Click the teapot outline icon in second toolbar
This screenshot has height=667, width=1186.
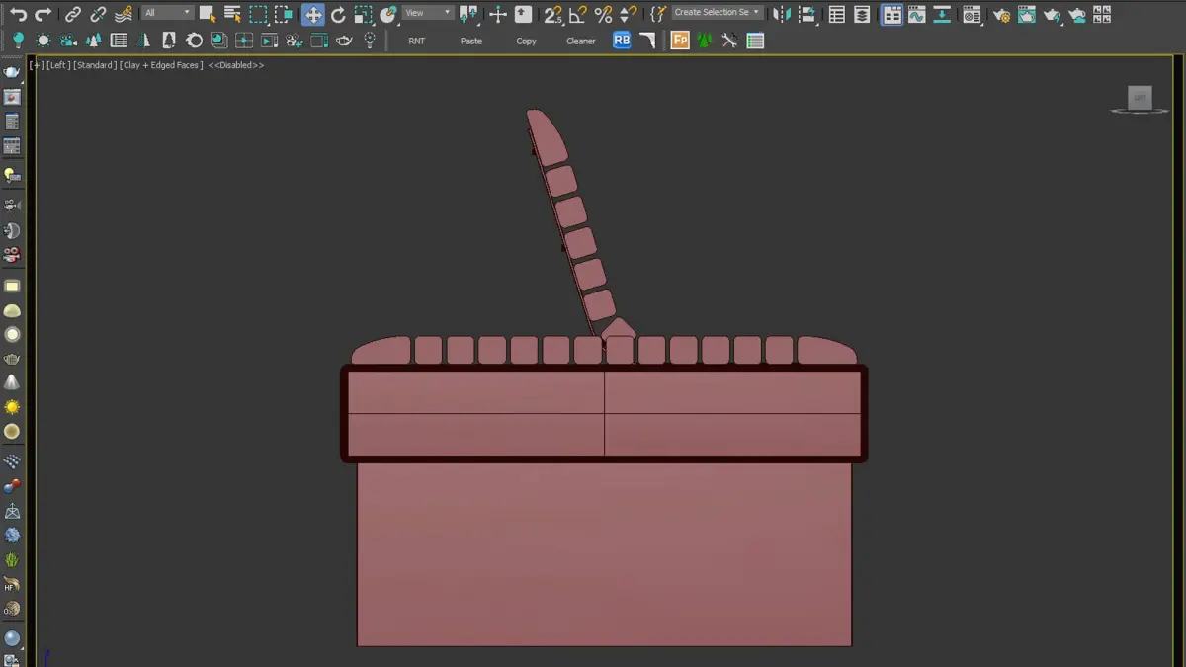click(x=344, y=41)
